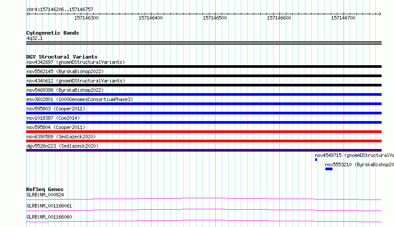Click the DGV Structural Variants track title
394x227 pixels.
pos(62,57)
